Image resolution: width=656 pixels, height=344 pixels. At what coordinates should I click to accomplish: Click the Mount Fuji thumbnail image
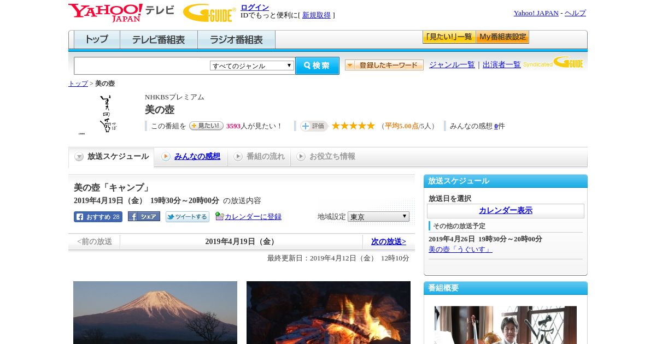coord(155,312)
